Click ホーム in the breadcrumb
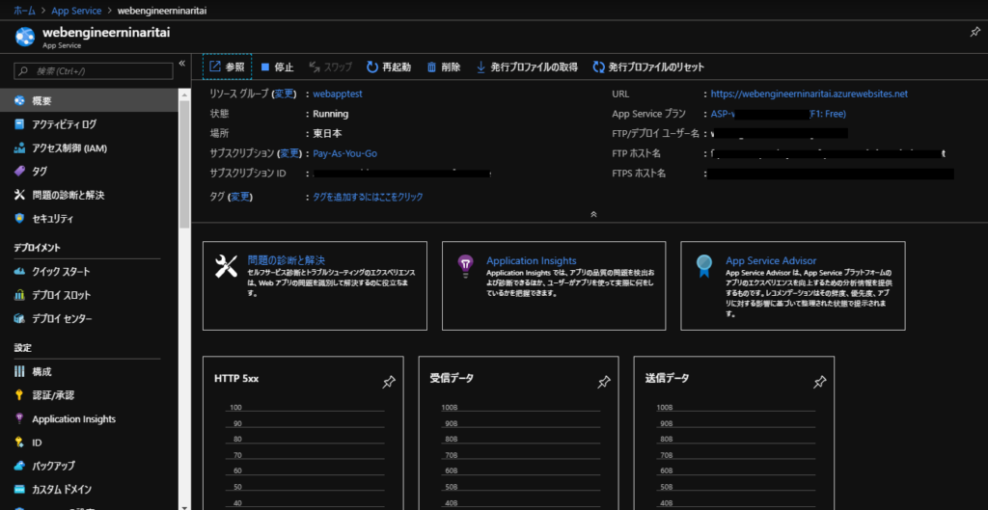Screen dimensions: 988x510 [x=23, y=10]
